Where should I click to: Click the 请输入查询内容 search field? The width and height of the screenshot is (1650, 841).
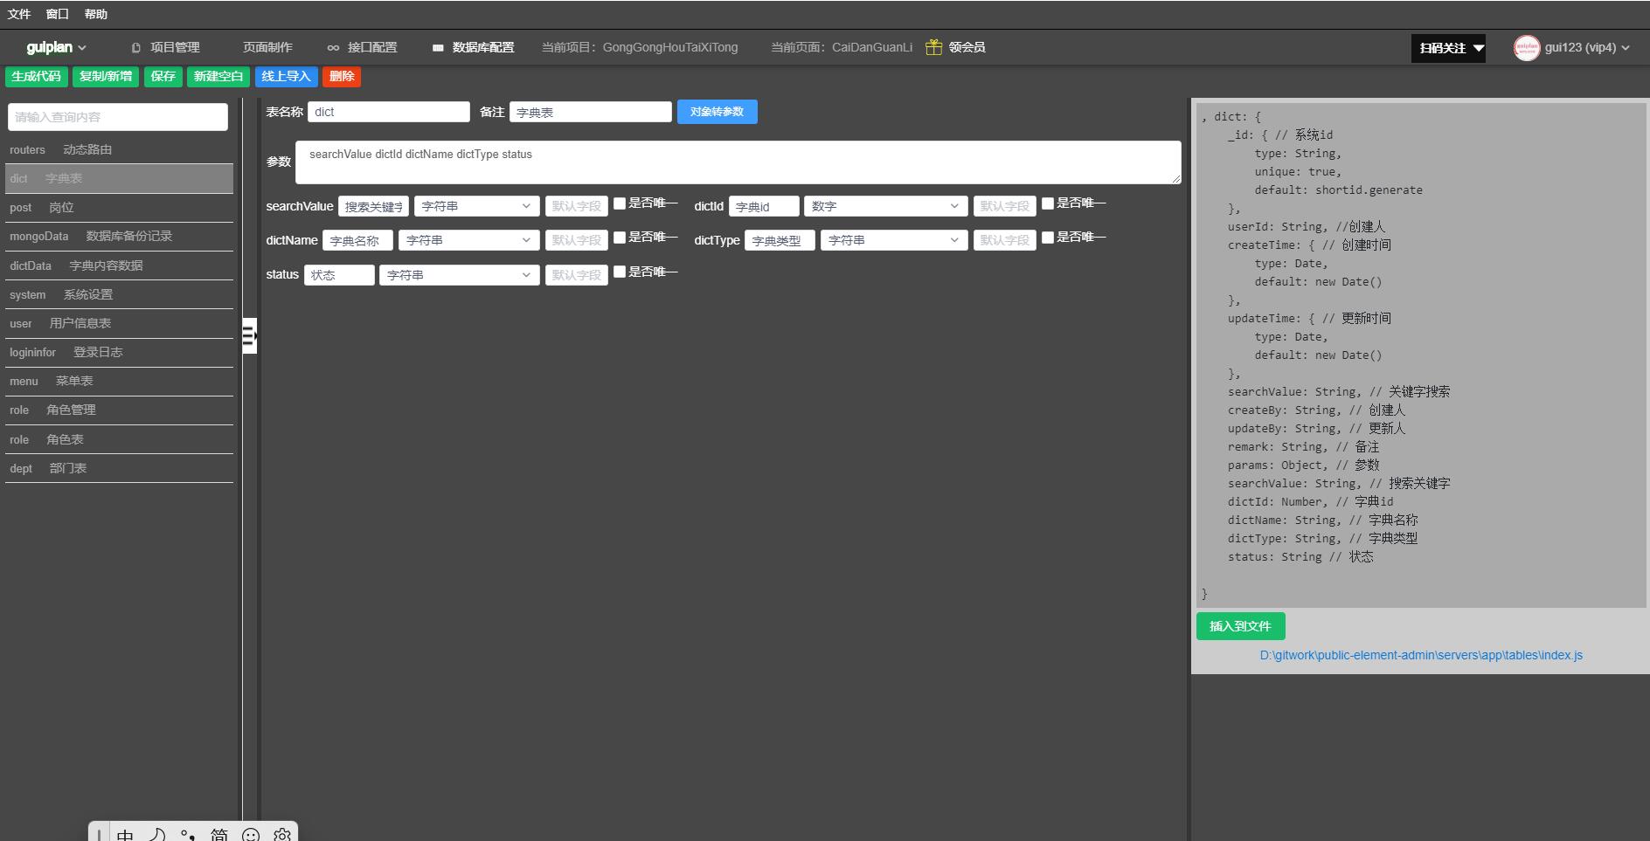point(118,117)
